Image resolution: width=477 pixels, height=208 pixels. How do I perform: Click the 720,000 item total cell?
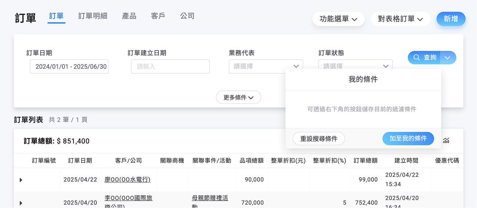pyautogui.click(x=252, y=203)
